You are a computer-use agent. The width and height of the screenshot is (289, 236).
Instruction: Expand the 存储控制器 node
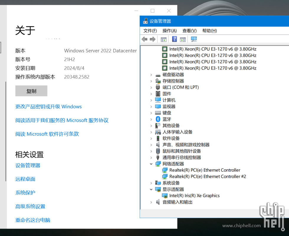151,81
